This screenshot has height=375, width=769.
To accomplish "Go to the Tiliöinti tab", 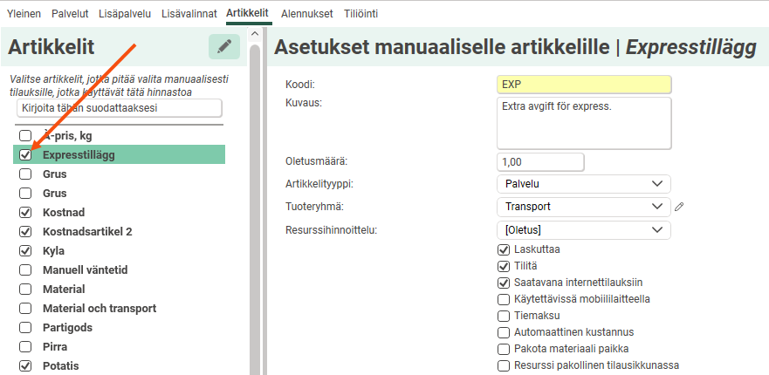I will (362, 14).
